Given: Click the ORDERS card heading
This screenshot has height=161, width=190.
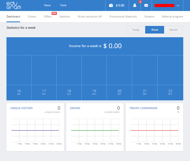Looking at the screenshot, I should pyautogui.click(x=75, y=108).
